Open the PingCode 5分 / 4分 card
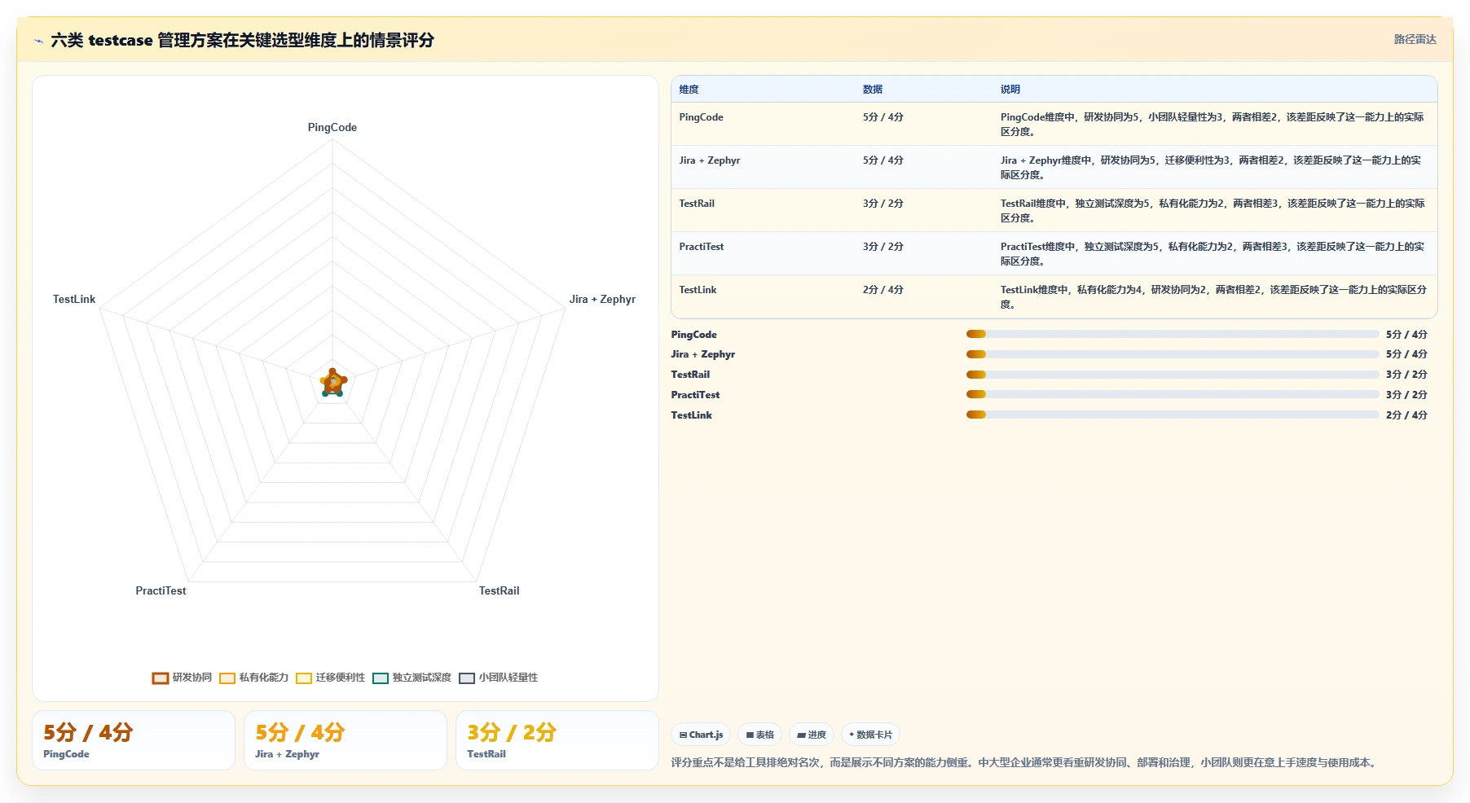 tap(134, 740)
